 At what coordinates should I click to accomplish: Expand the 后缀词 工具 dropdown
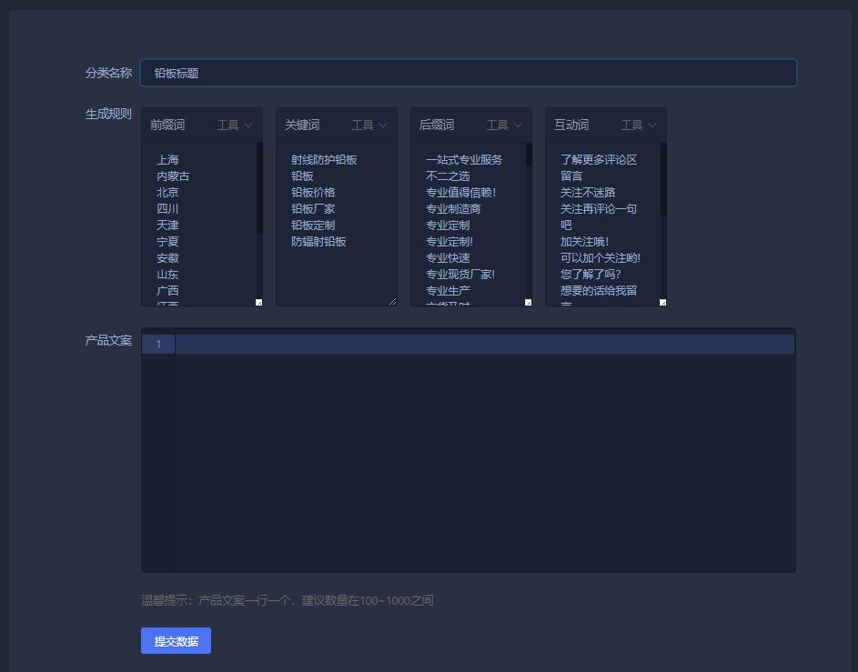coord(501,125)
